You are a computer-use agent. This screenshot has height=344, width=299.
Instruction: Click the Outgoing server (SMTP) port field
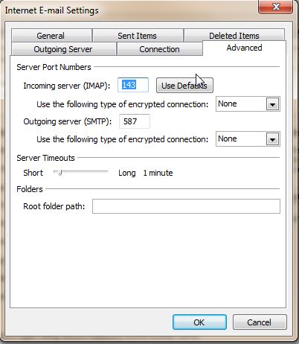[135, 121]
